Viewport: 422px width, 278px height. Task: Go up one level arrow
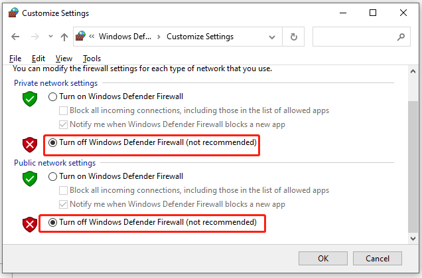tap(64, 37)
